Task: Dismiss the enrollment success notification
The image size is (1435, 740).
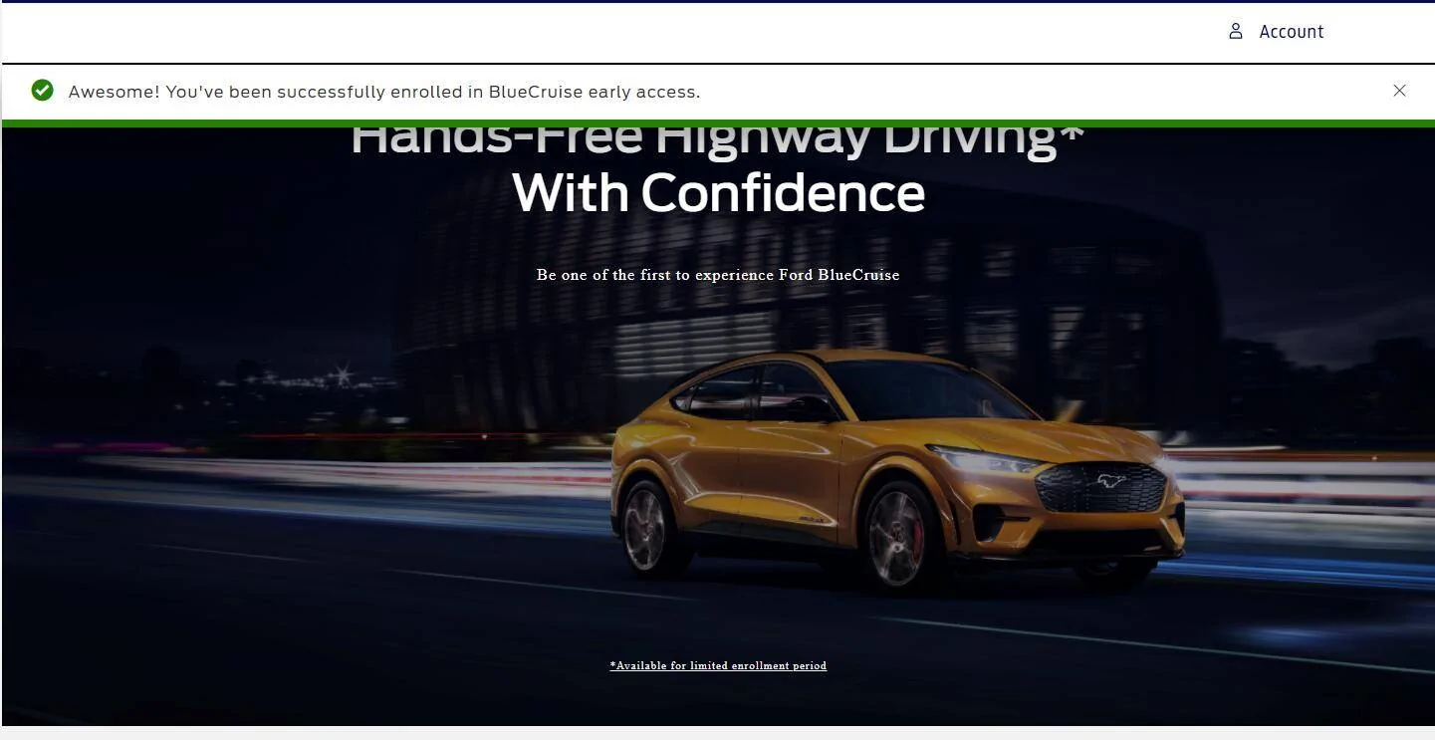Action: coord(1399,91)
